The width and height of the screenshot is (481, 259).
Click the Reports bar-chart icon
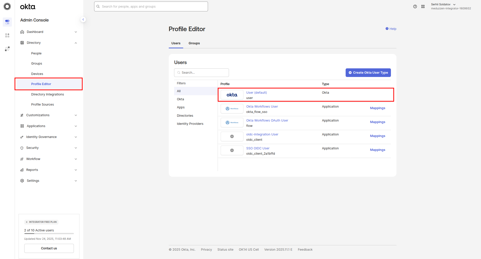22,170
